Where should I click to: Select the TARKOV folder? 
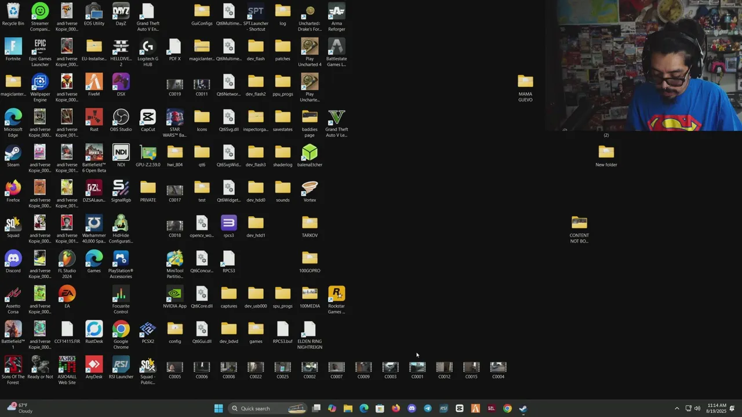[x=310, y=226]
